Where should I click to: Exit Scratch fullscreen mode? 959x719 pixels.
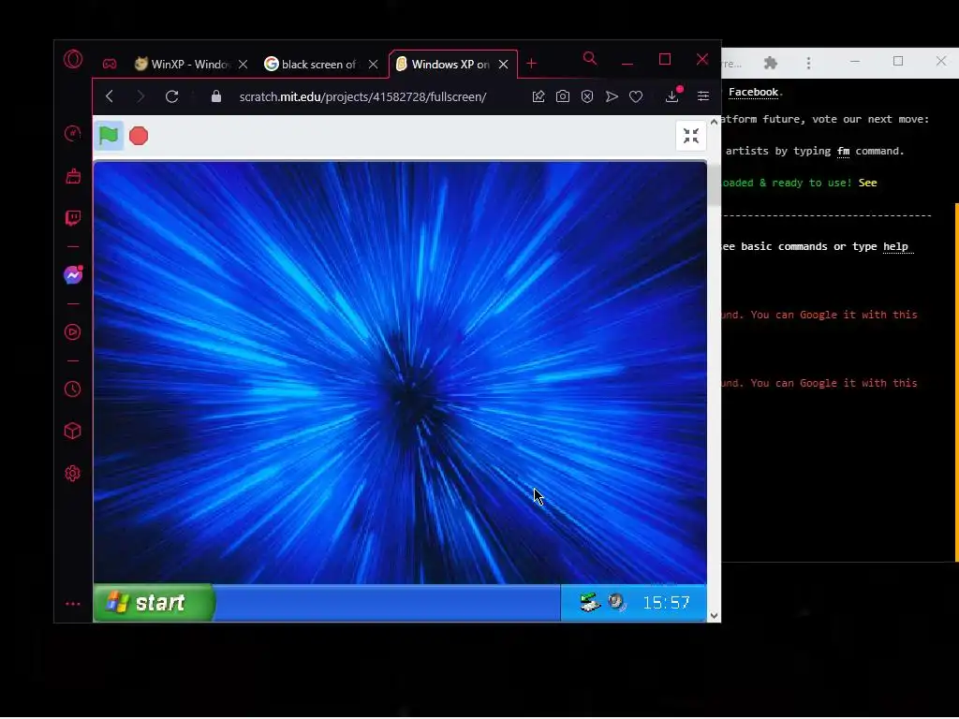(691, 136)
